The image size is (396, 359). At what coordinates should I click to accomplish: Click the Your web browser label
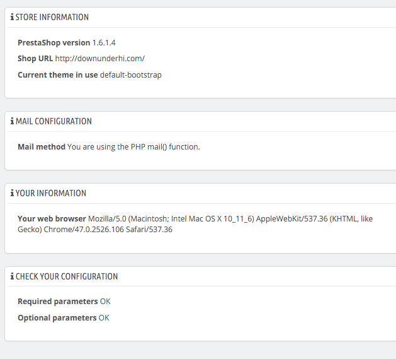(52, 219)
